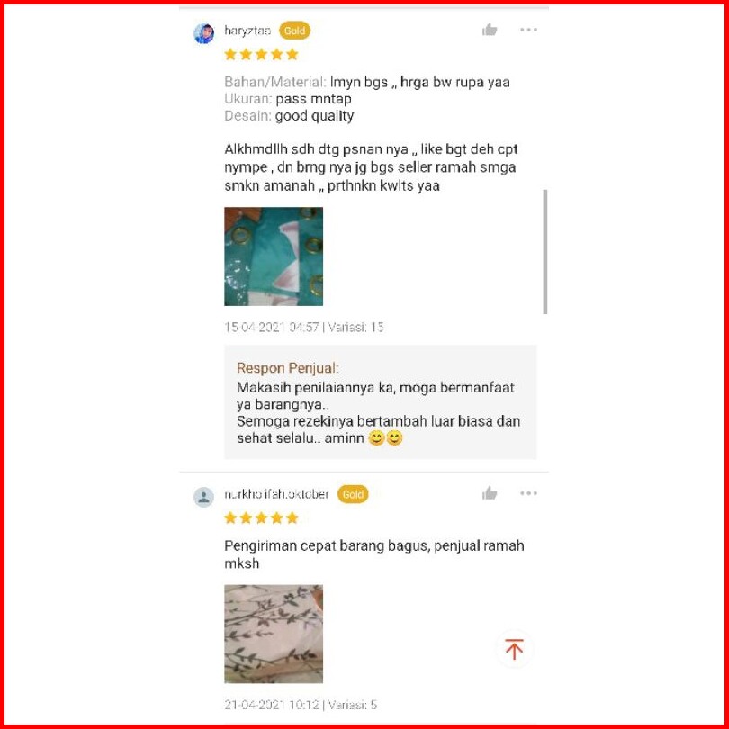This screenshot has width=729, height=729.
Task: Open nurkholifah.oktober default avatar
Action: (203, 497)
